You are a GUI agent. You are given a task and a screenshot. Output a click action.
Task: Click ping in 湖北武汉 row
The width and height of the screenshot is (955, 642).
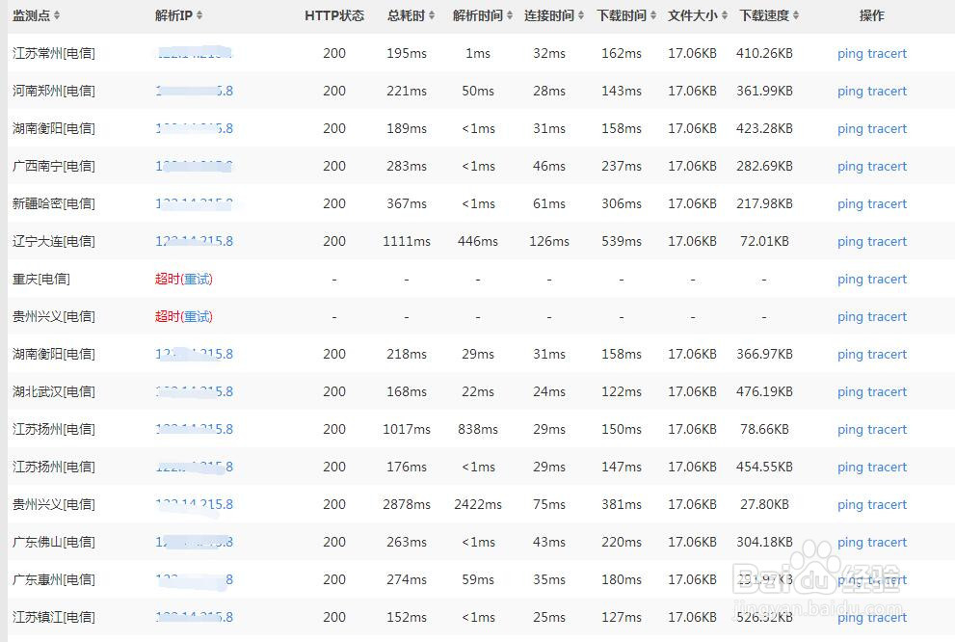coord(850,392)
